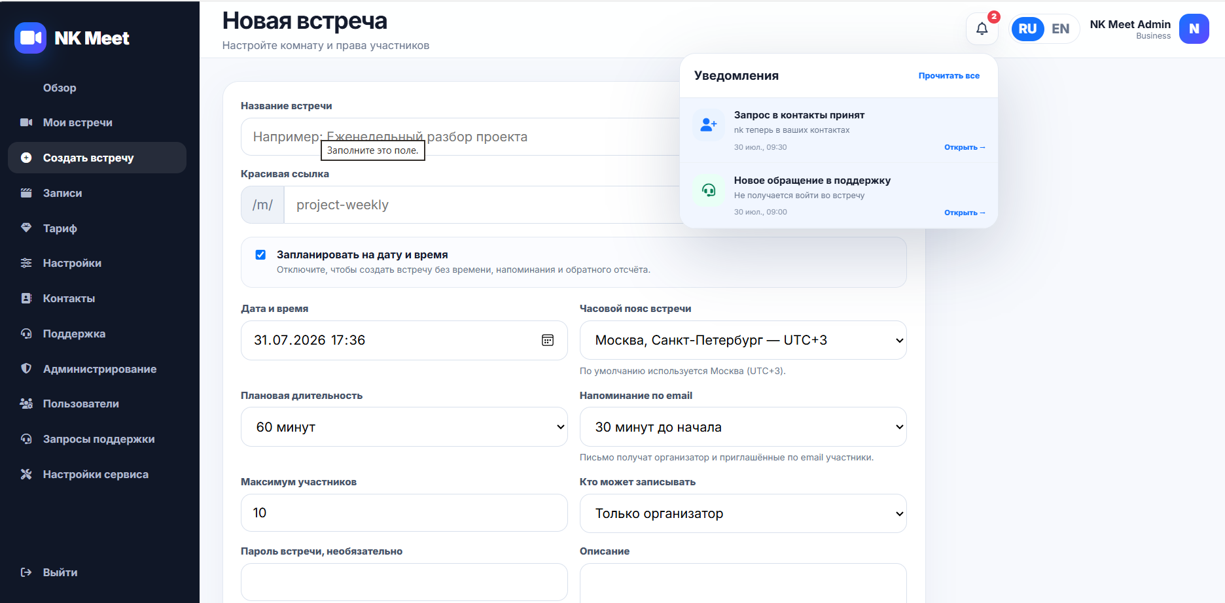Click the logout arrow icon beside Выйти

(x=26, y=572)
